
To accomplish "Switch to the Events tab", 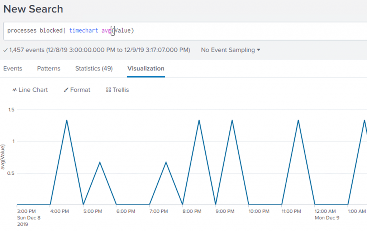I will point(13,69).
